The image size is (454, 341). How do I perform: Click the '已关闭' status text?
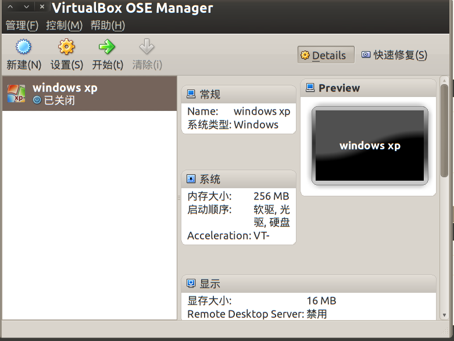(x=59, y=100)
